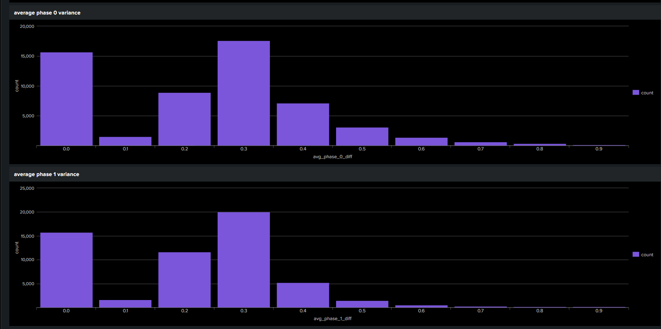
Task: Select the tallest 0.3 bar in phase 1 chart
Action: pos(244,260)
